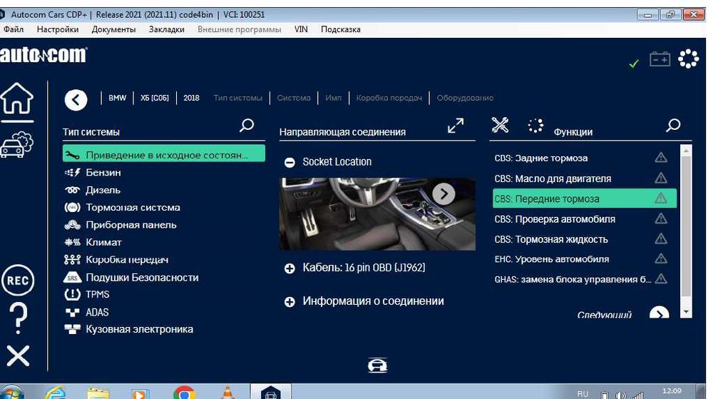Go to next page with Следующий arrow

point(660,313)
